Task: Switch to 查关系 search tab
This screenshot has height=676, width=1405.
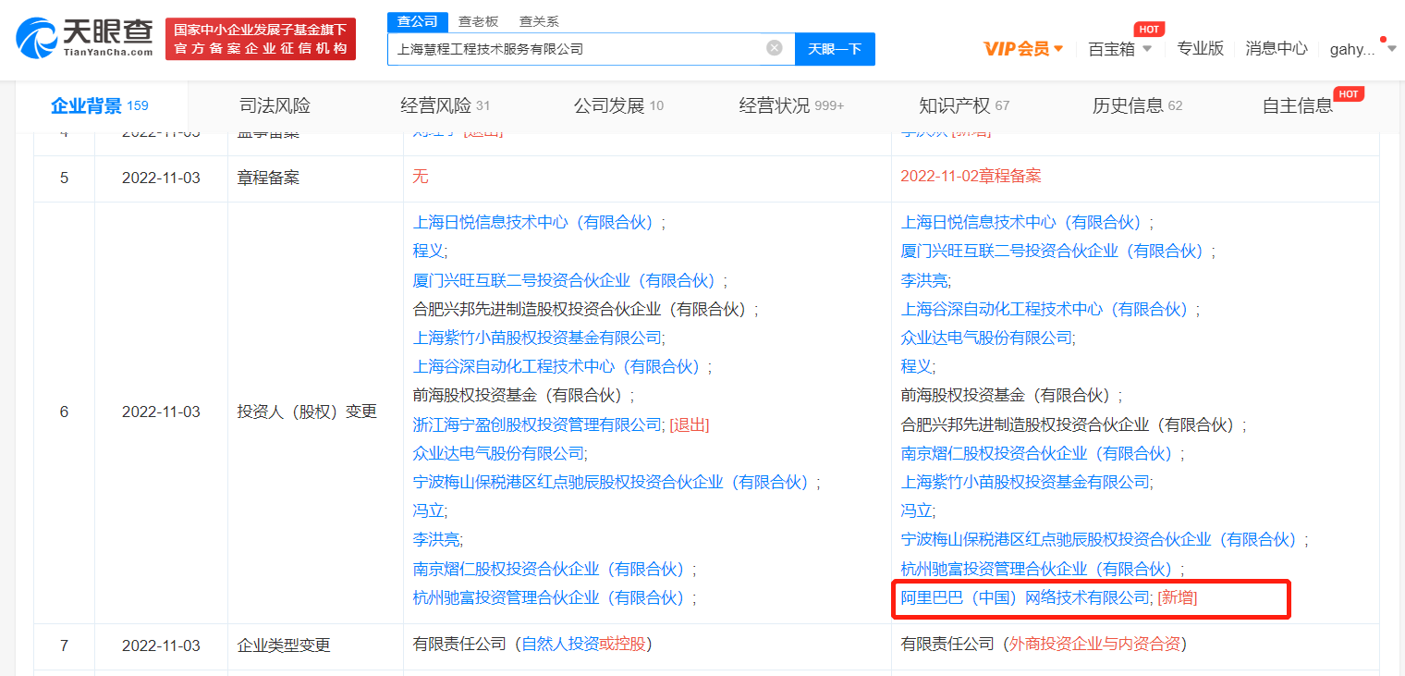Action: [x=539, y=21]
